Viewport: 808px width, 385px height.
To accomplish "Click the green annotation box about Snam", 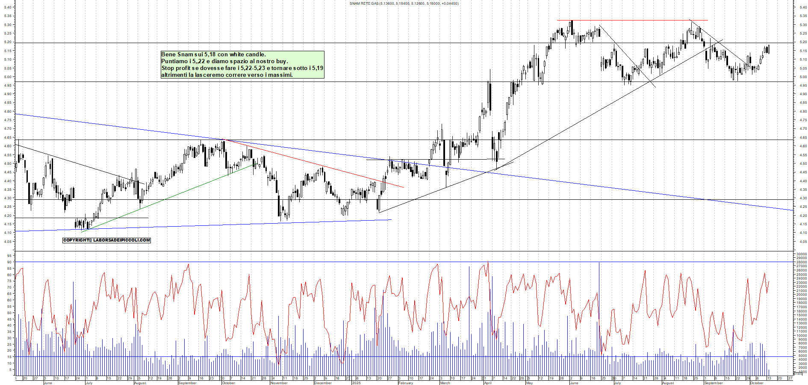I will click(242, 65).
